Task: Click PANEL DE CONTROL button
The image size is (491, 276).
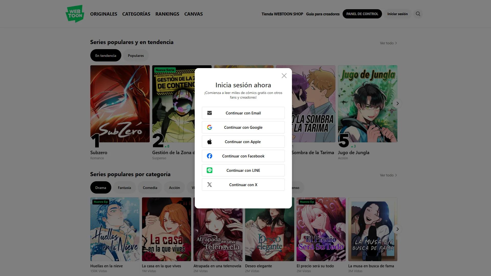Action: click(x=362, y=14)
